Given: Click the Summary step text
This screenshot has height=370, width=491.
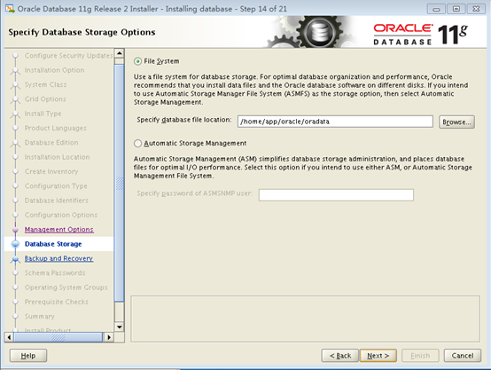Looking at the screenshot, I should (x=40, y=317).
